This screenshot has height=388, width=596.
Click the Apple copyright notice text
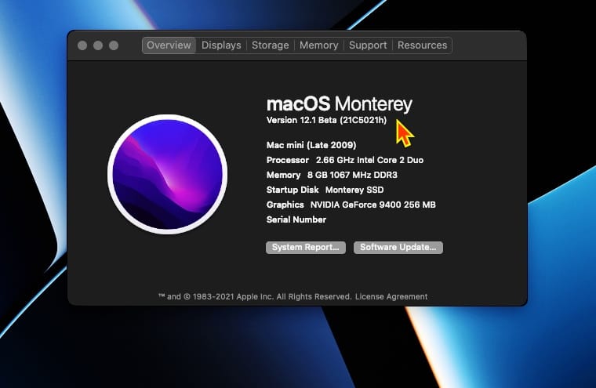(x=255, y=296)
